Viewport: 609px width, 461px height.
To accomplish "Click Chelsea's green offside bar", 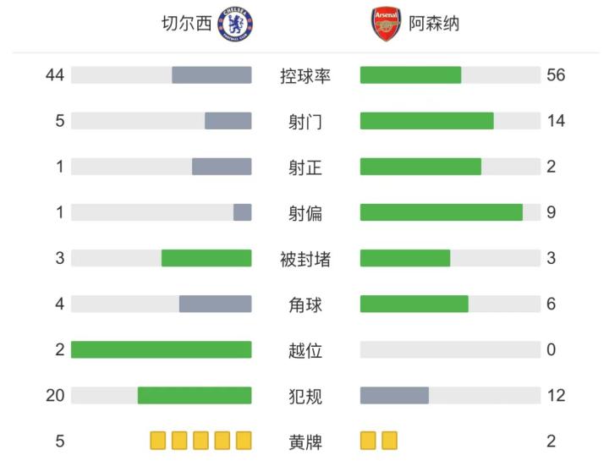I will click(162, 349).
